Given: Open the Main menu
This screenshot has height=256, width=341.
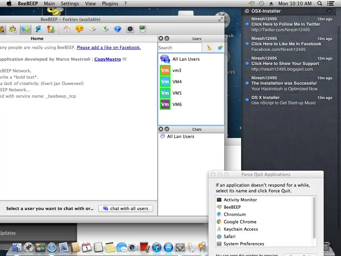Looking at the screenshot, I should pos(49,3).
